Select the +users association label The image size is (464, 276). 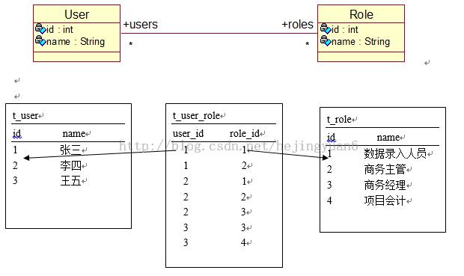140,24
